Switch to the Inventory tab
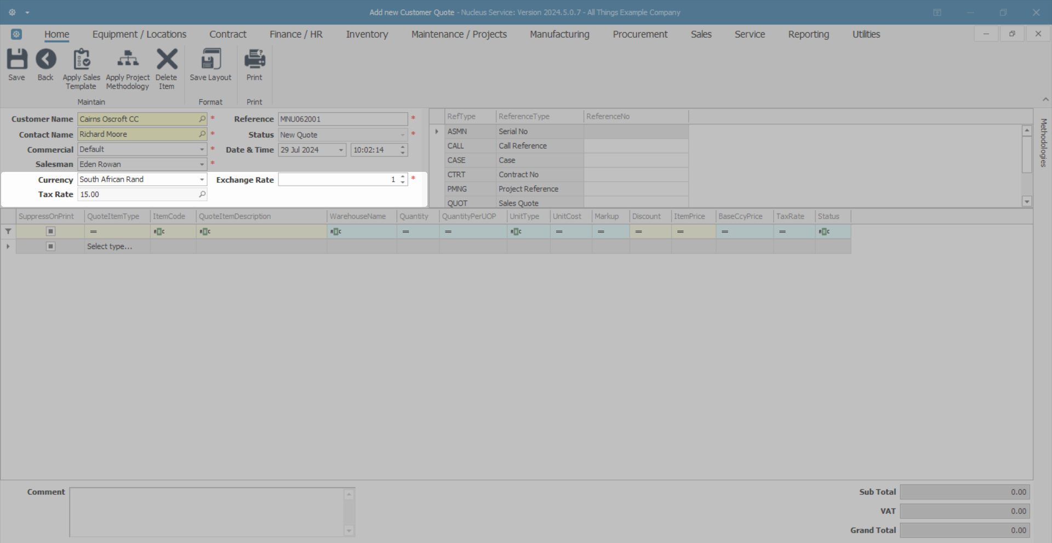1052x543 pixels. [x=367, y=34]
